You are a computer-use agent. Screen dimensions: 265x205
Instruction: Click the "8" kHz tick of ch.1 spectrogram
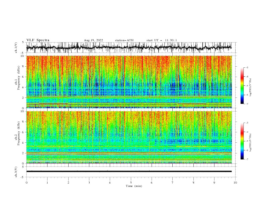click(23, 66)
